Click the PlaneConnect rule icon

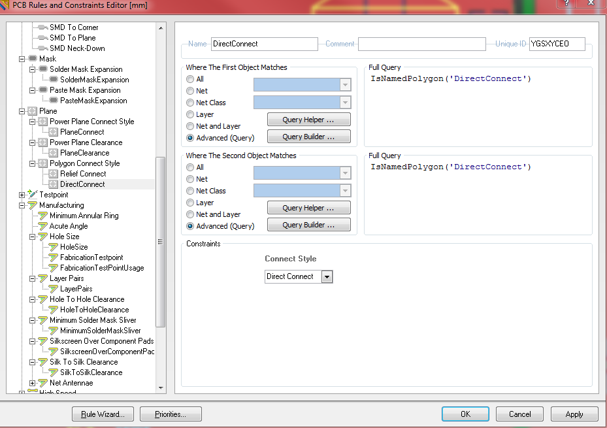pos(54,132)
